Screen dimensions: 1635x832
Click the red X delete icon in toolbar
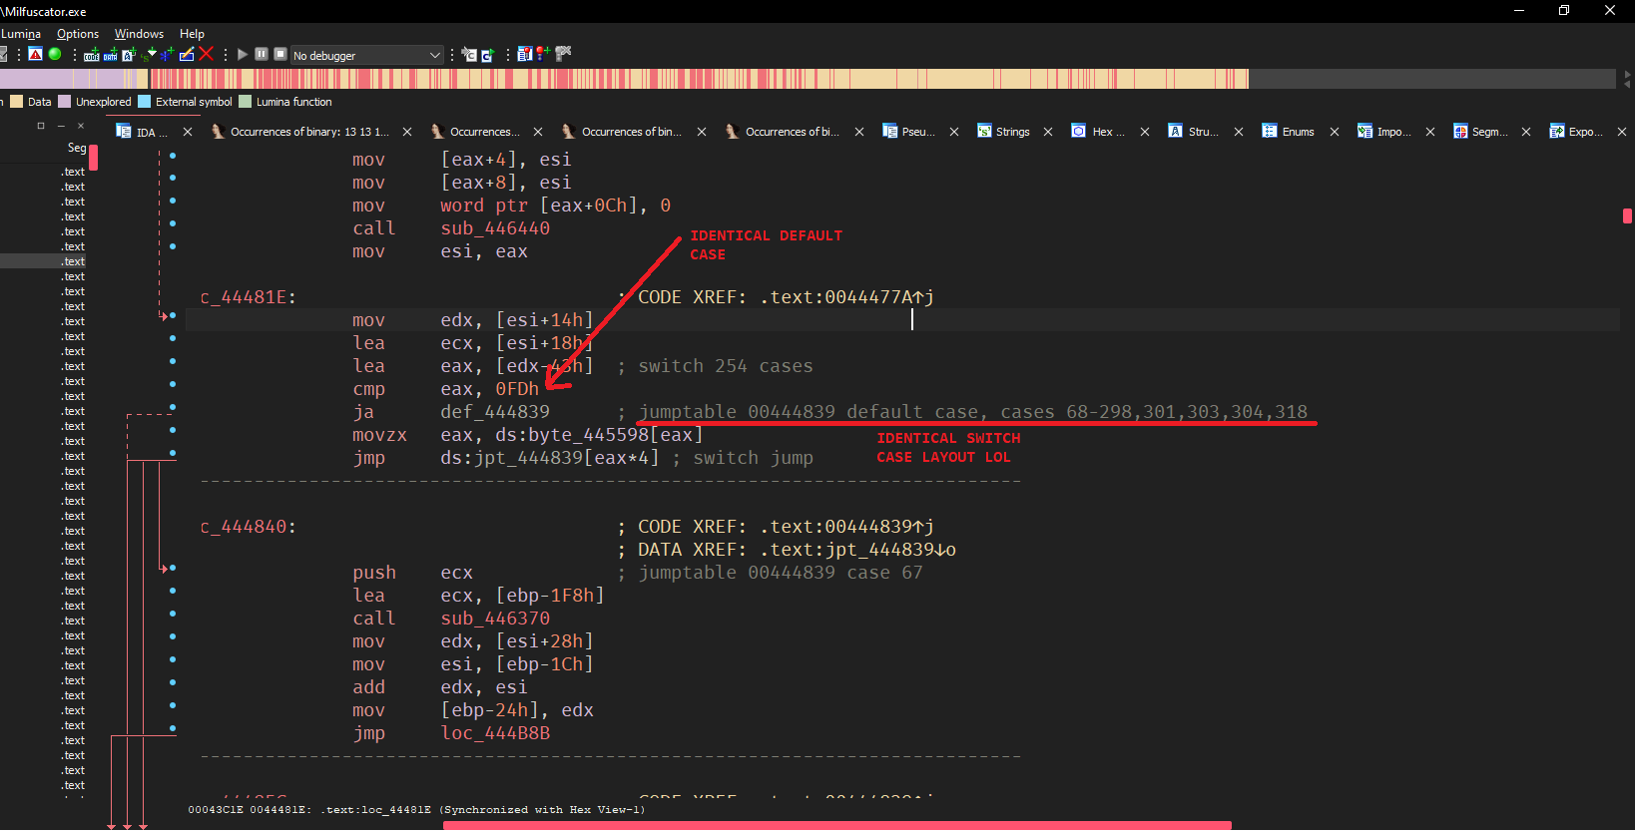tap(207, 54)
